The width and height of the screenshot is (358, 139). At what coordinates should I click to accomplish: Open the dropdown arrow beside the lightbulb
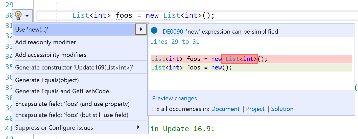click(x=27, y=16)
